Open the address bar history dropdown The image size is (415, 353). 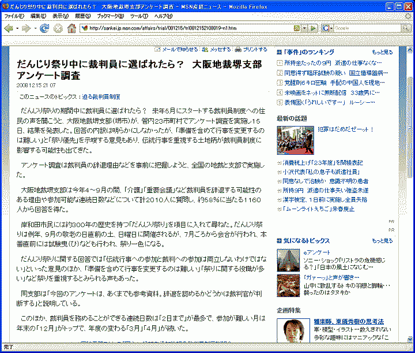click(304, 28)
